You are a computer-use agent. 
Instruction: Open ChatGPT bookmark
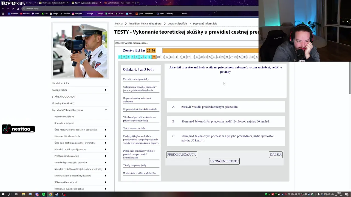coord(184,14)
